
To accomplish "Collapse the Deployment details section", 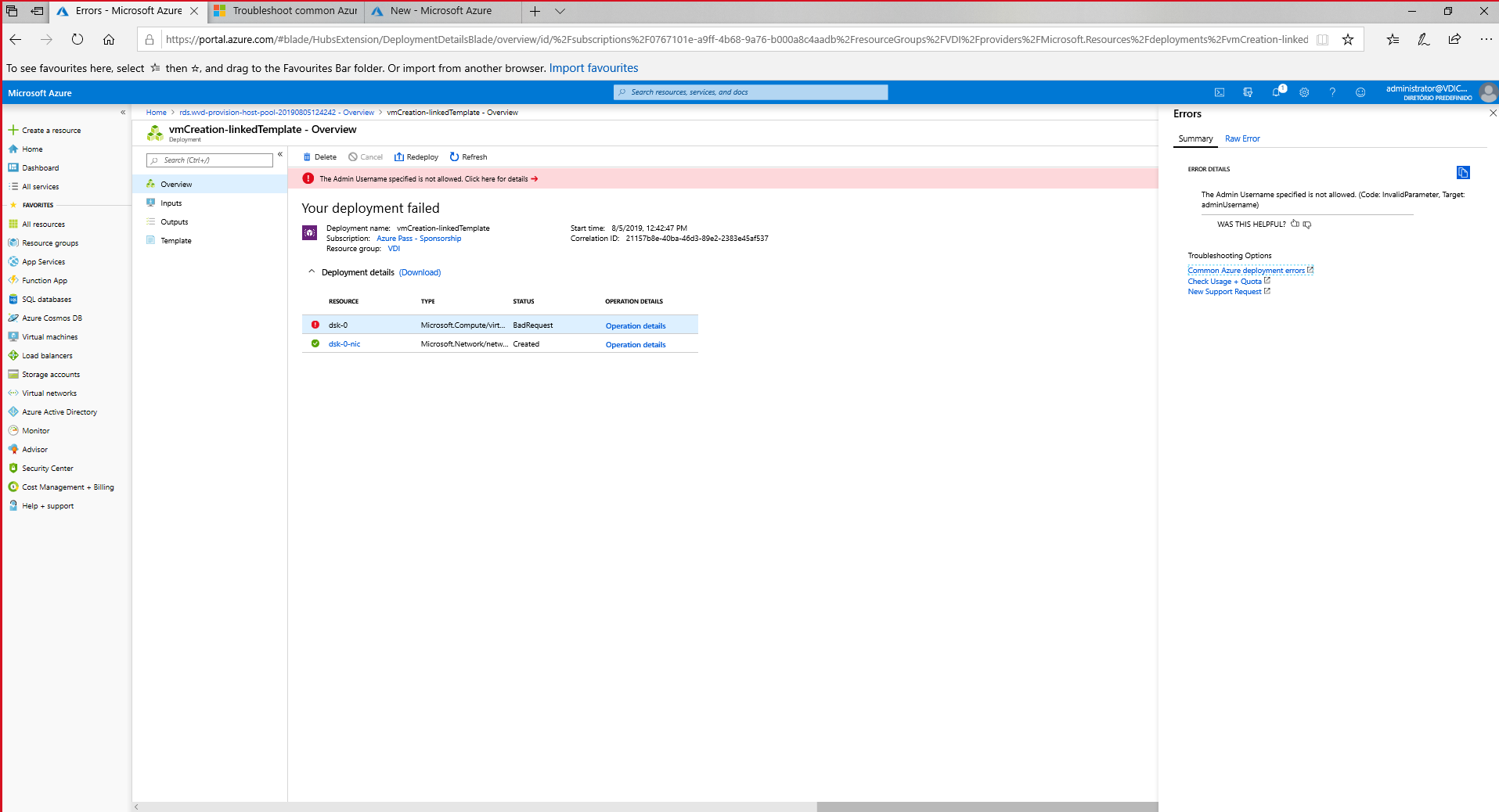I will point(310,271).
